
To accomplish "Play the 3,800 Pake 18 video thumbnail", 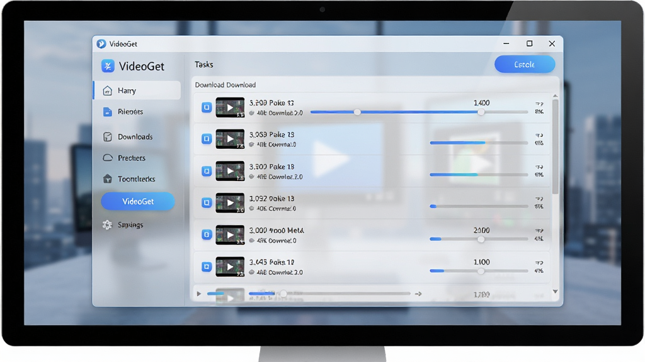I will point(230,171).
